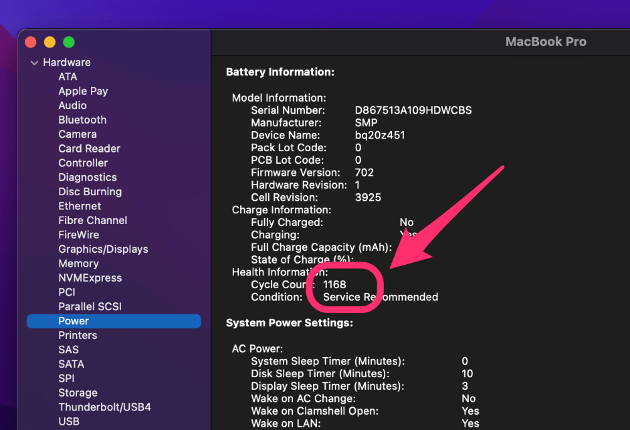This screenshot has width=630, height=430.
Task: Open Apple Pay hardware info
Action: point(83,91)
